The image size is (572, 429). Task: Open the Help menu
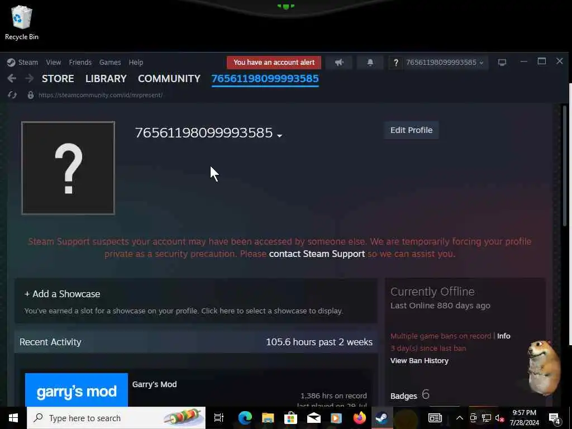136,63
